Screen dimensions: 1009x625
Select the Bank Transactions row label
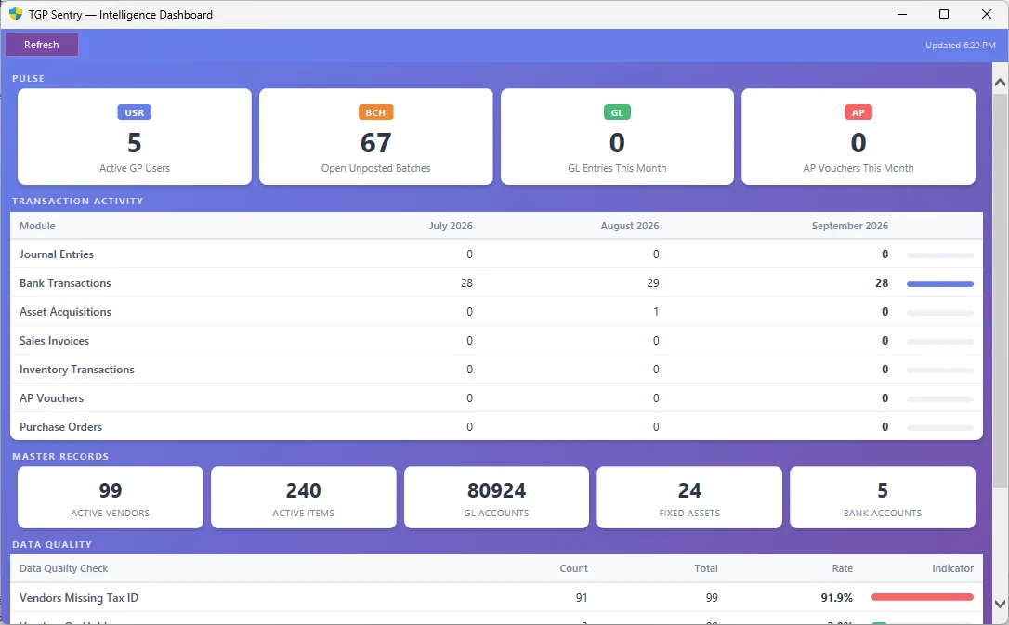65,283
